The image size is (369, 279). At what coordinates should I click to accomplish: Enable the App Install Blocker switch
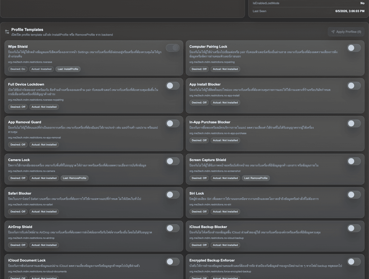coord(354,86)
